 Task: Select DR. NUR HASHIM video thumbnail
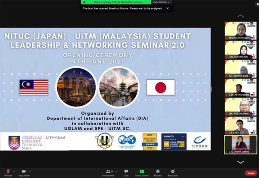tap(241, 106)
